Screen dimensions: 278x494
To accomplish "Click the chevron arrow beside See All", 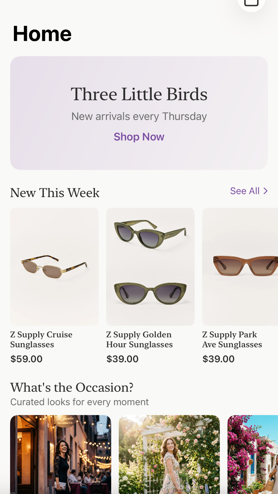I will (x=265, y=191).
